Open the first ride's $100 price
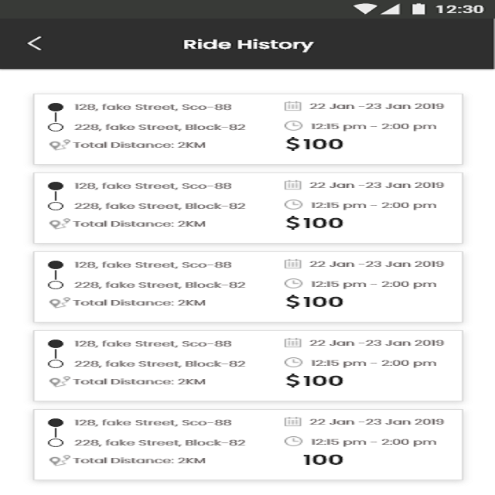 click(315, 145)
